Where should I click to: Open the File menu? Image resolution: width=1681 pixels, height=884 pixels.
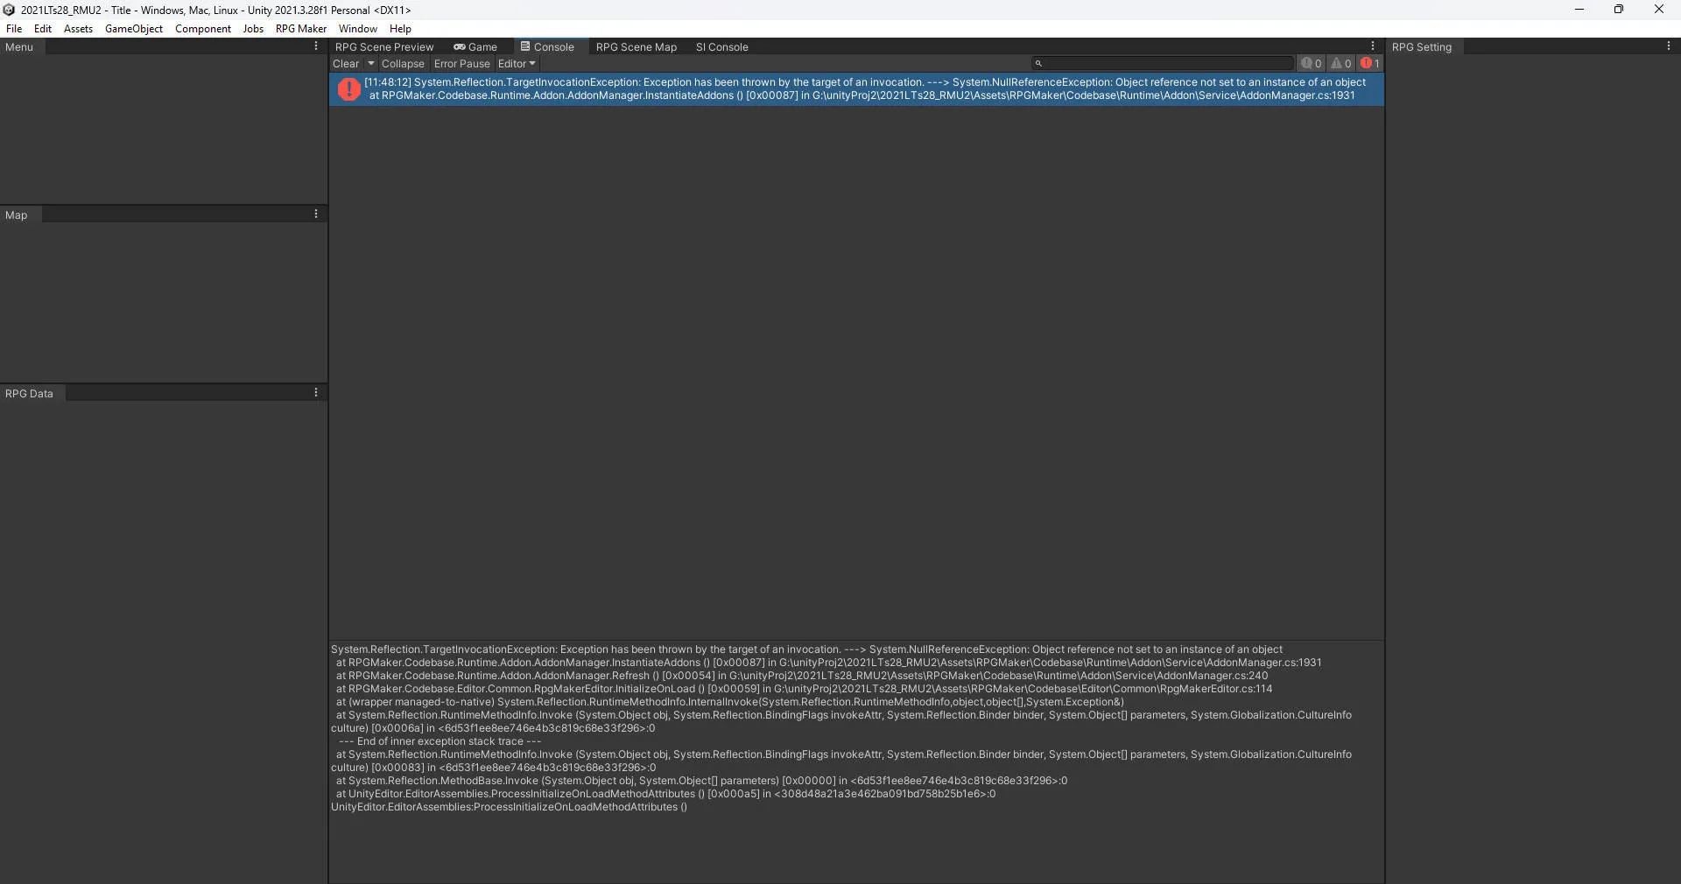14,29
